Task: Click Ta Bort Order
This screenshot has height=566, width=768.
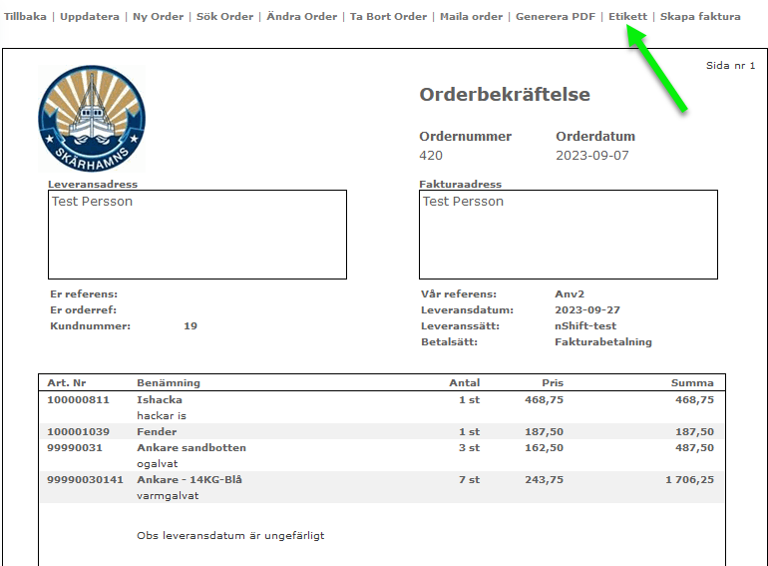Action: click(x=388, y=17)
